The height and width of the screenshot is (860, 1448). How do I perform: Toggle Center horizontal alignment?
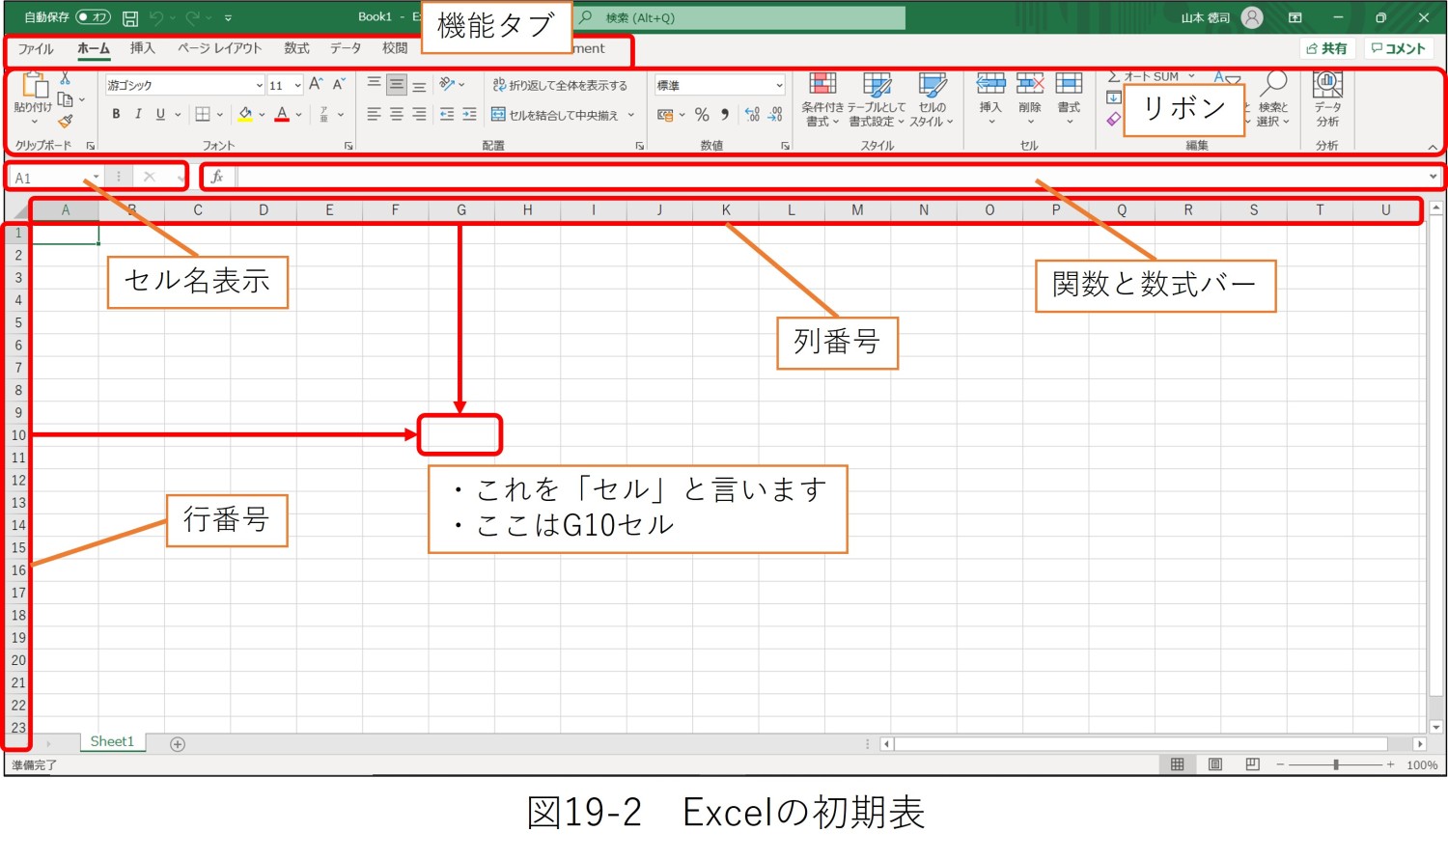pos(397,114)
